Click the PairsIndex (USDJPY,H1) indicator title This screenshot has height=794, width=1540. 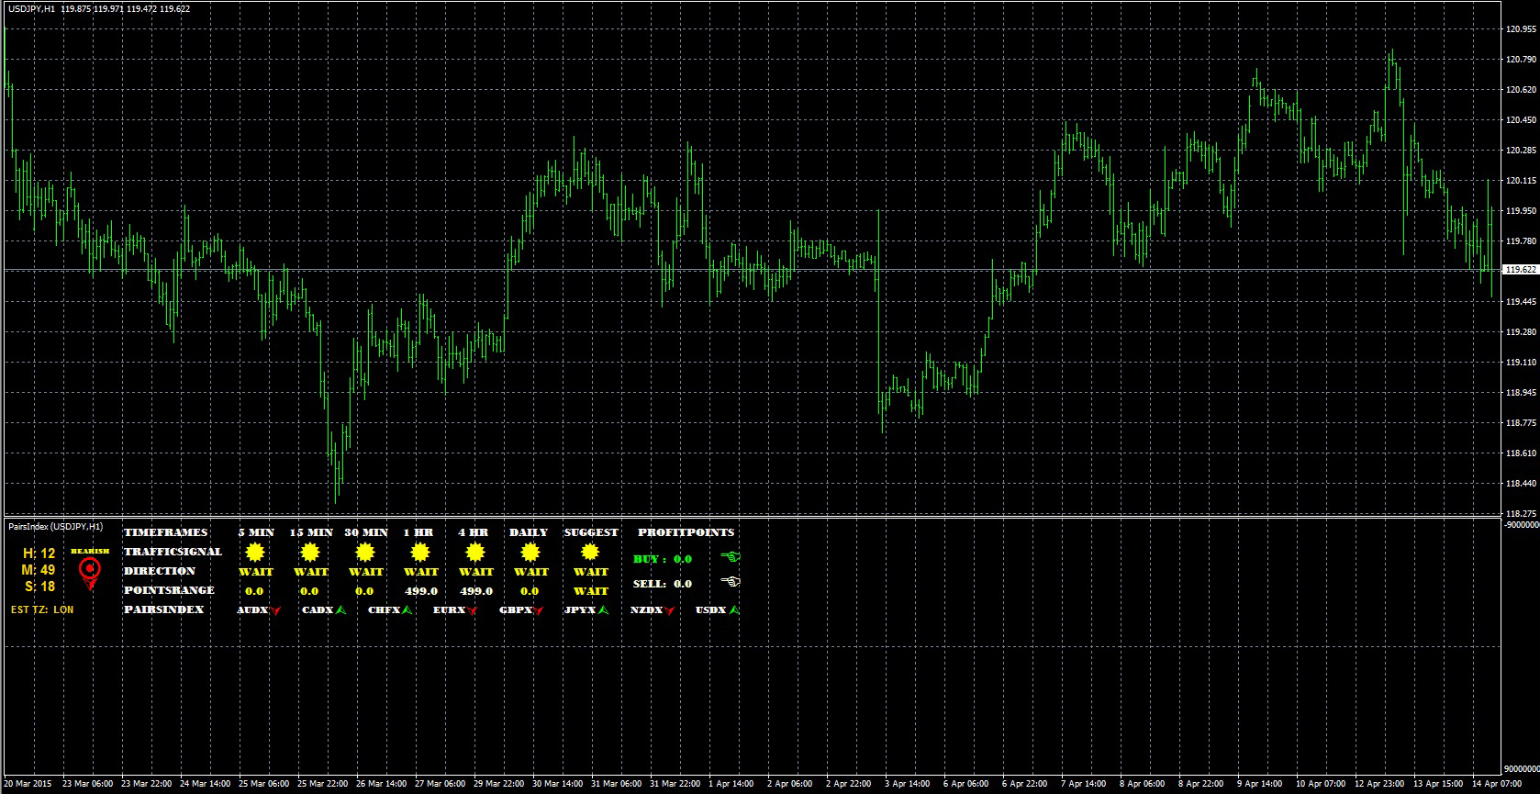coord(56,527)
